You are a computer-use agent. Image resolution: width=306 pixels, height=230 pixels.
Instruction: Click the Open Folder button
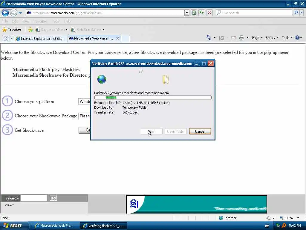point(176,131)
